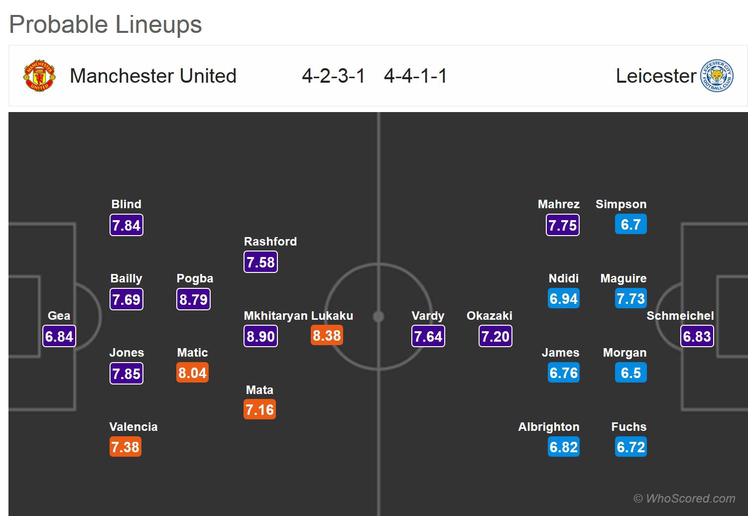
Task: Click Maguire's blue 7.73 rating
Action: [x=630, y=299]
